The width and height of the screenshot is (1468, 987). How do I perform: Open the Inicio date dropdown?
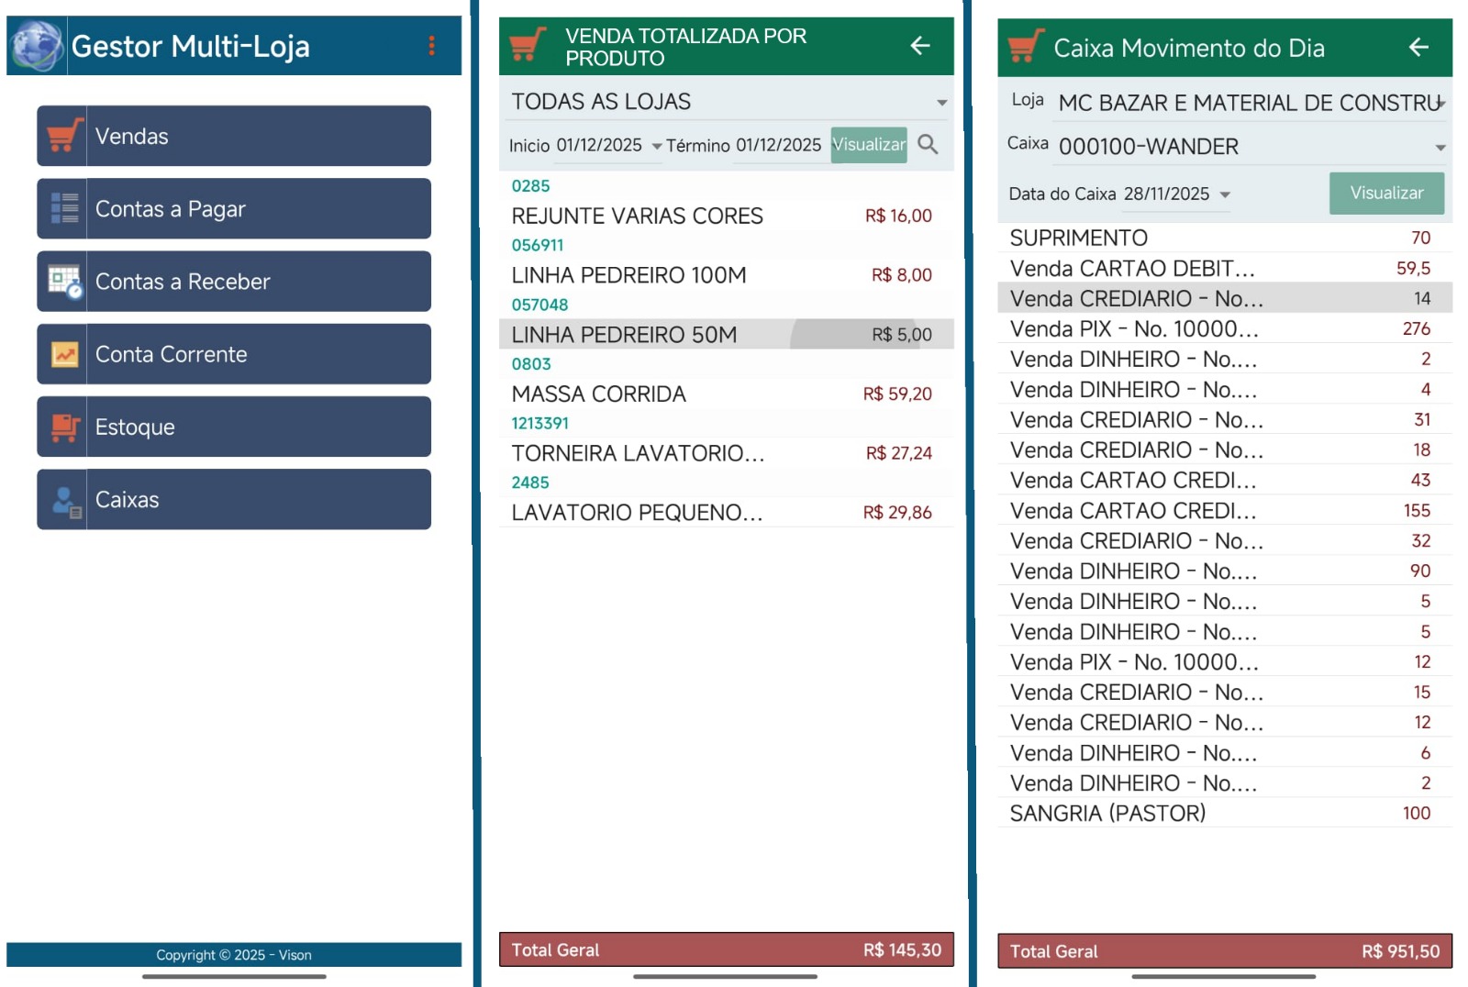pos(656,146)
